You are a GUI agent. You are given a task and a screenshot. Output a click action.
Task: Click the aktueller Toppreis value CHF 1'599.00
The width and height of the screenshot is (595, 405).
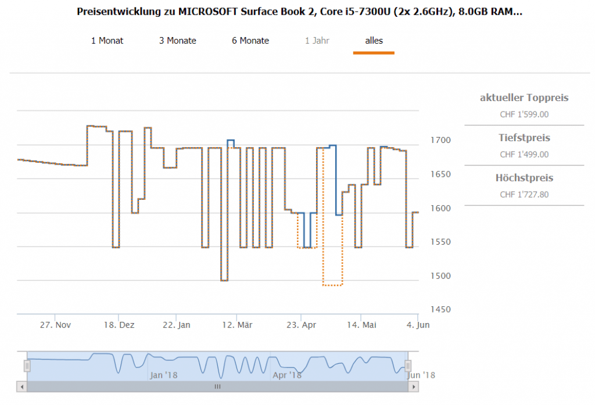pyautogui.click(x=524, y=114)
